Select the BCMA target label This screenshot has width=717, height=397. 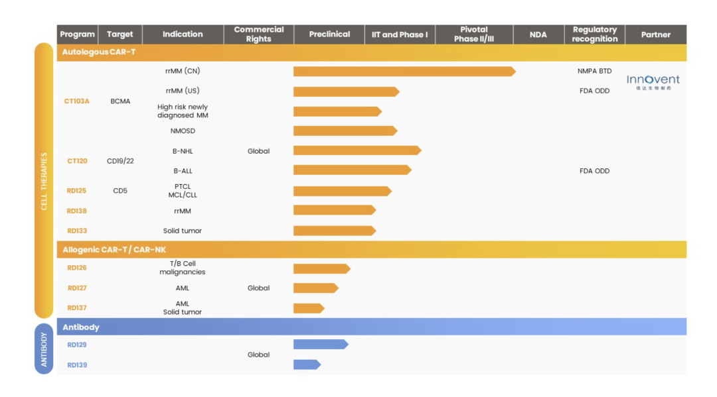120,101
